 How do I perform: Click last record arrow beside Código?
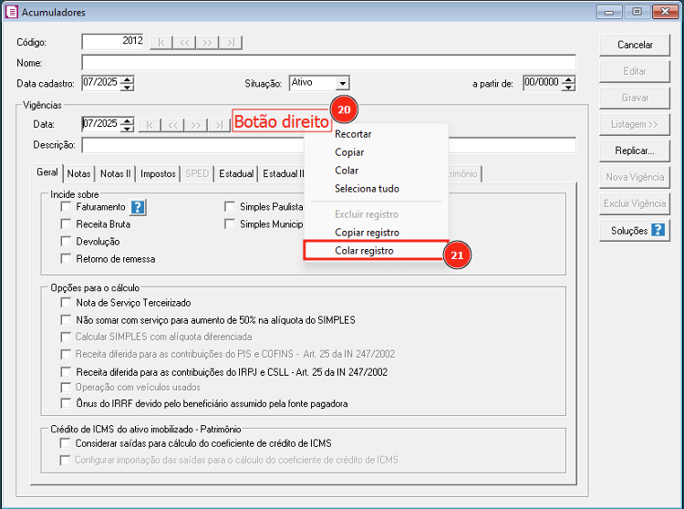coord(232,42)
